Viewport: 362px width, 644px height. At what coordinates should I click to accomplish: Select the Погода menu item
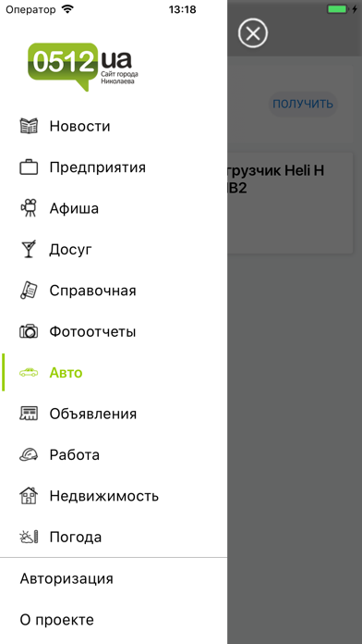coord(114,537)
